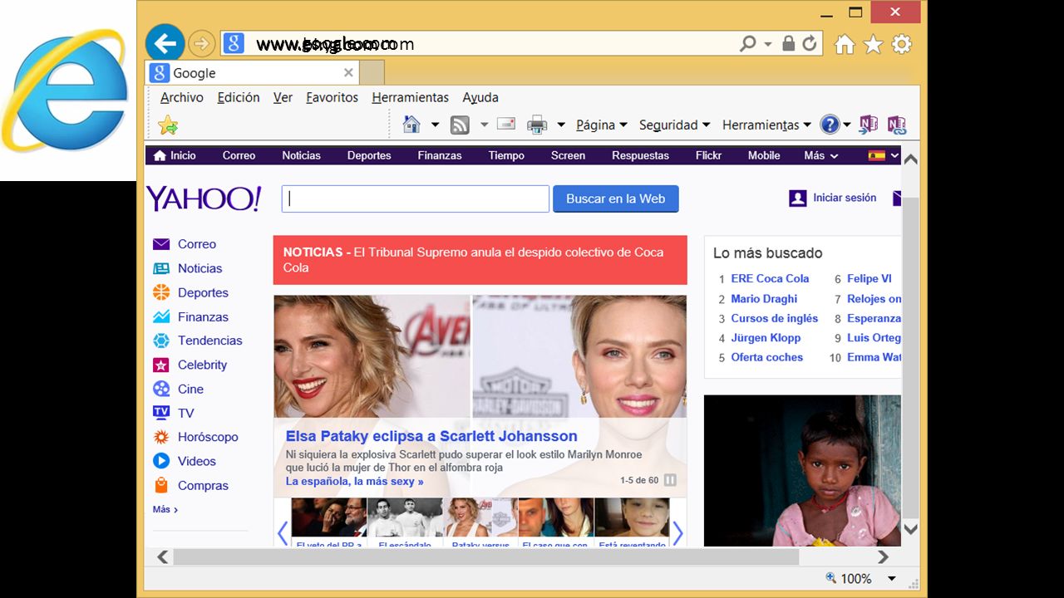Click the blue Help question icon
Screen dimensions: 1064x598
click(830, 125)
